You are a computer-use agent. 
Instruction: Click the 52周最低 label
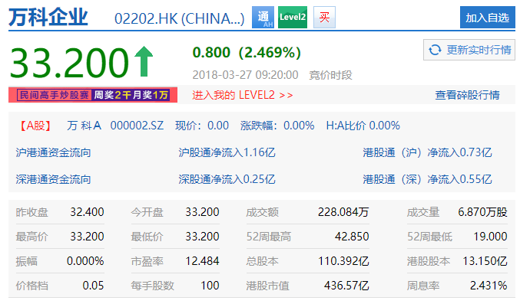[429, 237]
